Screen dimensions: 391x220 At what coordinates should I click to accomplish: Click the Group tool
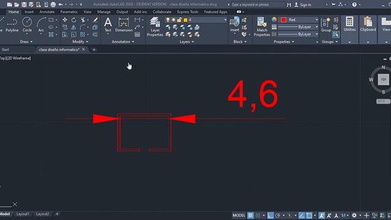[x=326, y=24]
